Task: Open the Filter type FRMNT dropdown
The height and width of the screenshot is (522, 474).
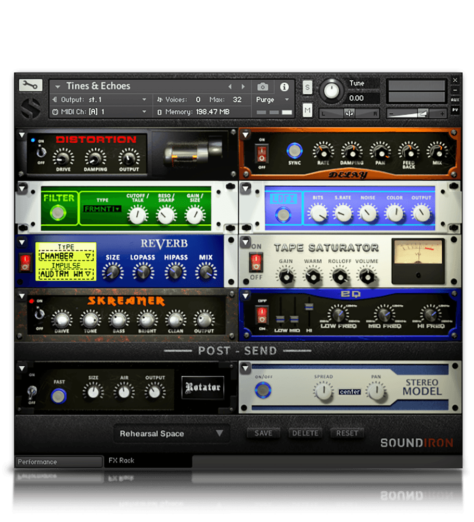Action: click(x=102, y=209)
